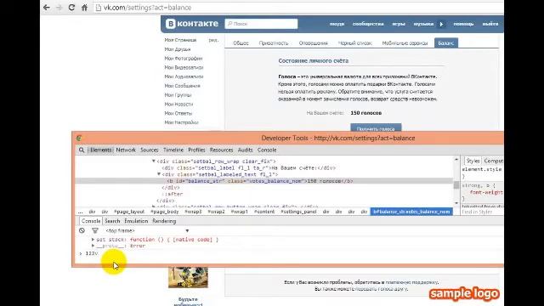The height and width of the screenshot is (306, 544).
Task: Click the play arrow next to музыка
Action: [441, 24]
